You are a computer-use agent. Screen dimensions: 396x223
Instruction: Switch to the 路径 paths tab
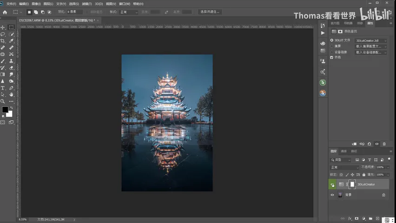[x=354, y=151]
